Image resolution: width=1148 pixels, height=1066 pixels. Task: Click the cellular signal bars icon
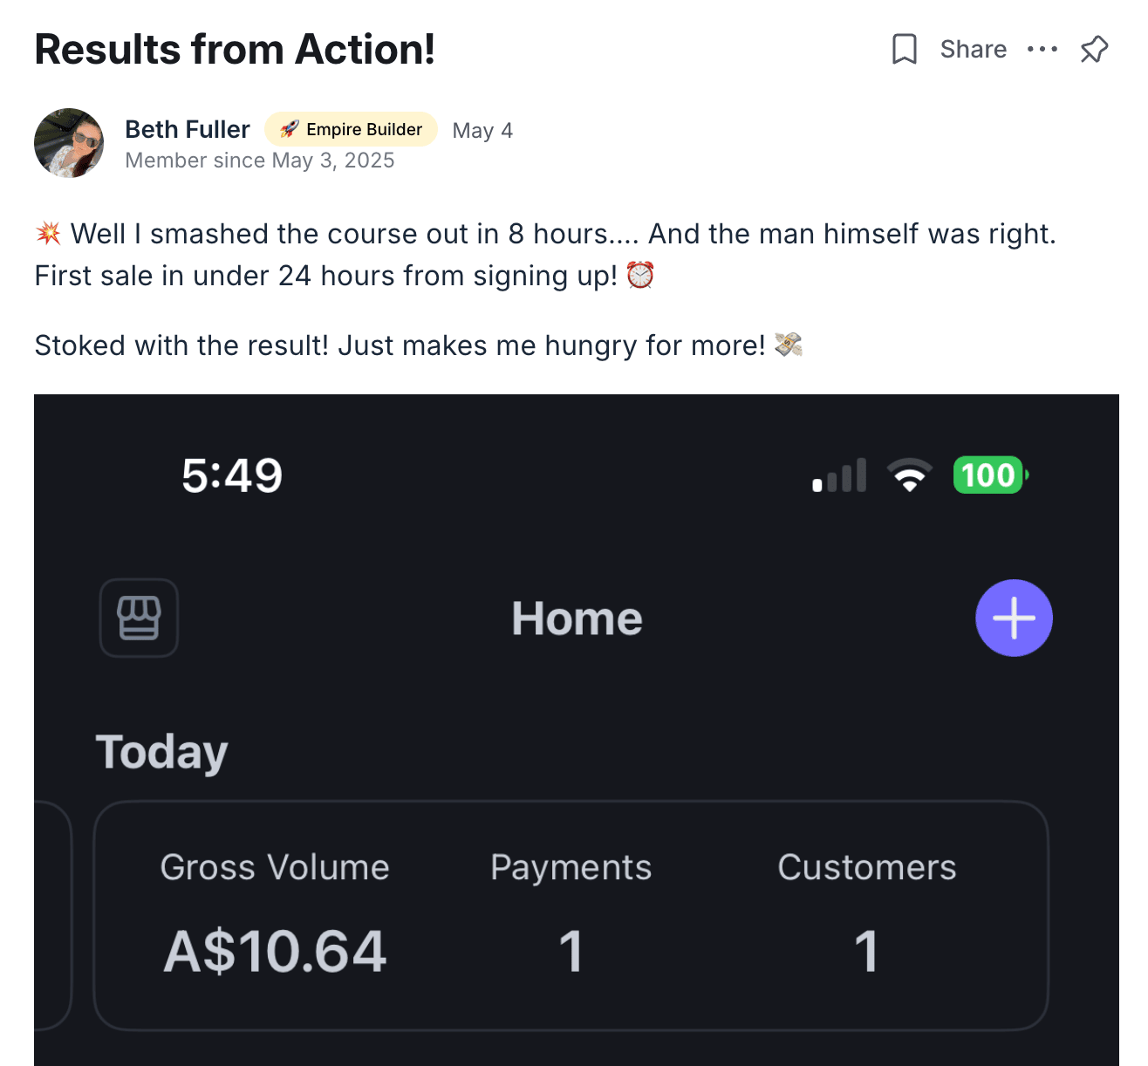coord(839,476)
